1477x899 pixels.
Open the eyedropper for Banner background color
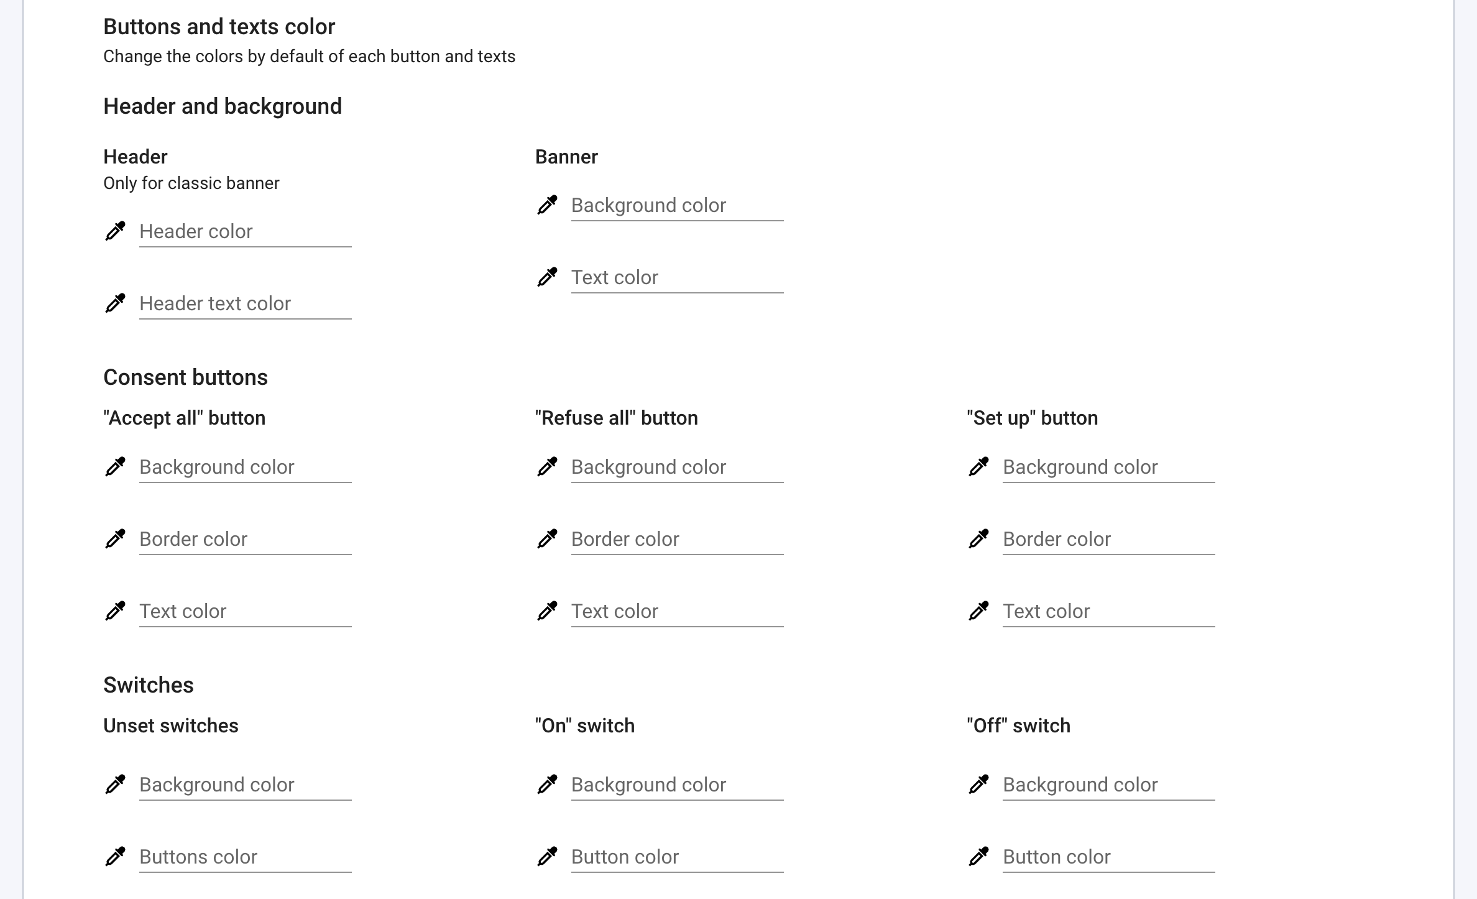(x=548, y=205)
